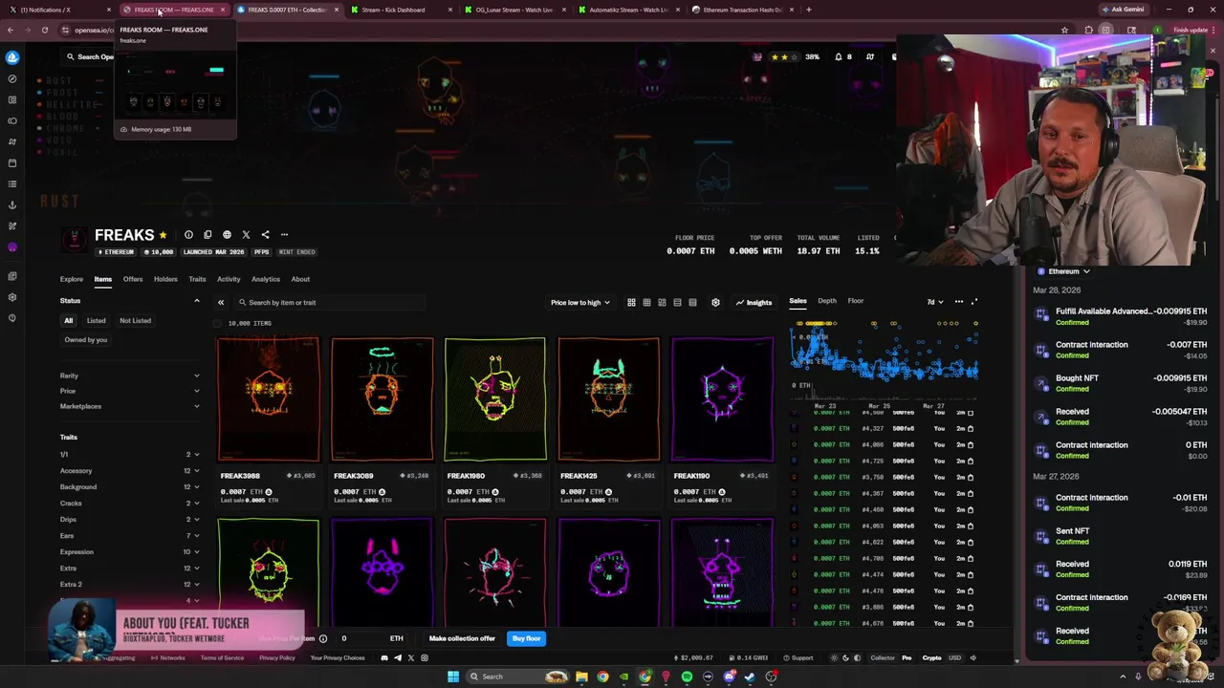
Task: Expand the Accessory trait filter
Action: click(x=130, y=471)
